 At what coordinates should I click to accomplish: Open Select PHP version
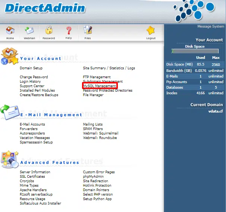point(98,194)
